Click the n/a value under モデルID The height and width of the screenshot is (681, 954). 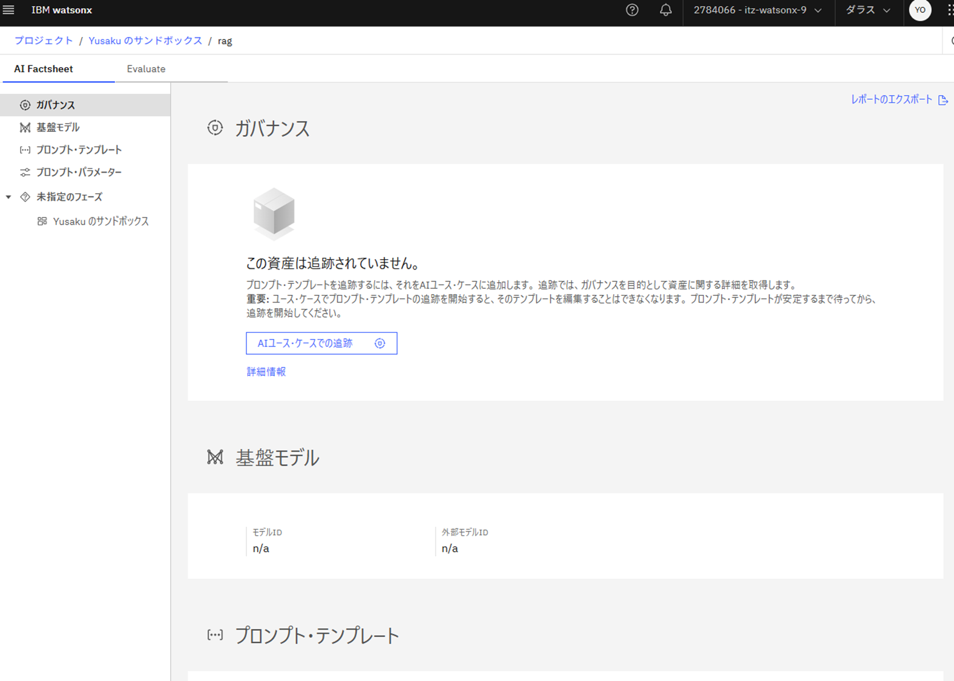pos(261,548)
